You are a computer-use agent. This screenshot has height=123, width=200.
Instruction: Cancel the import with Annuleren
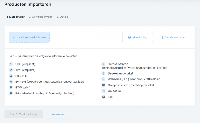[x=58, y=114]
